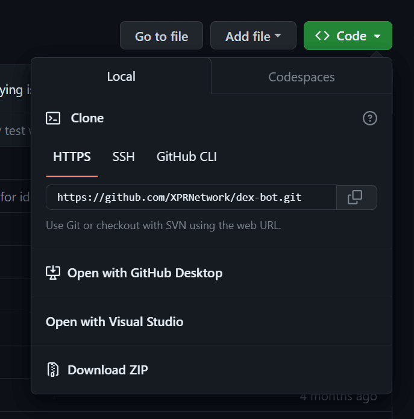This screenshot has width=414, height=419.
Task: Click the angle brackets icon on Code button
Action: [x=322, y=36]
